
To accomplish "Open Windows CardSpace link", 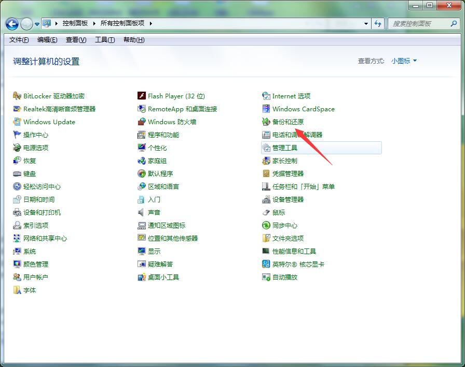I will point(304,109).
